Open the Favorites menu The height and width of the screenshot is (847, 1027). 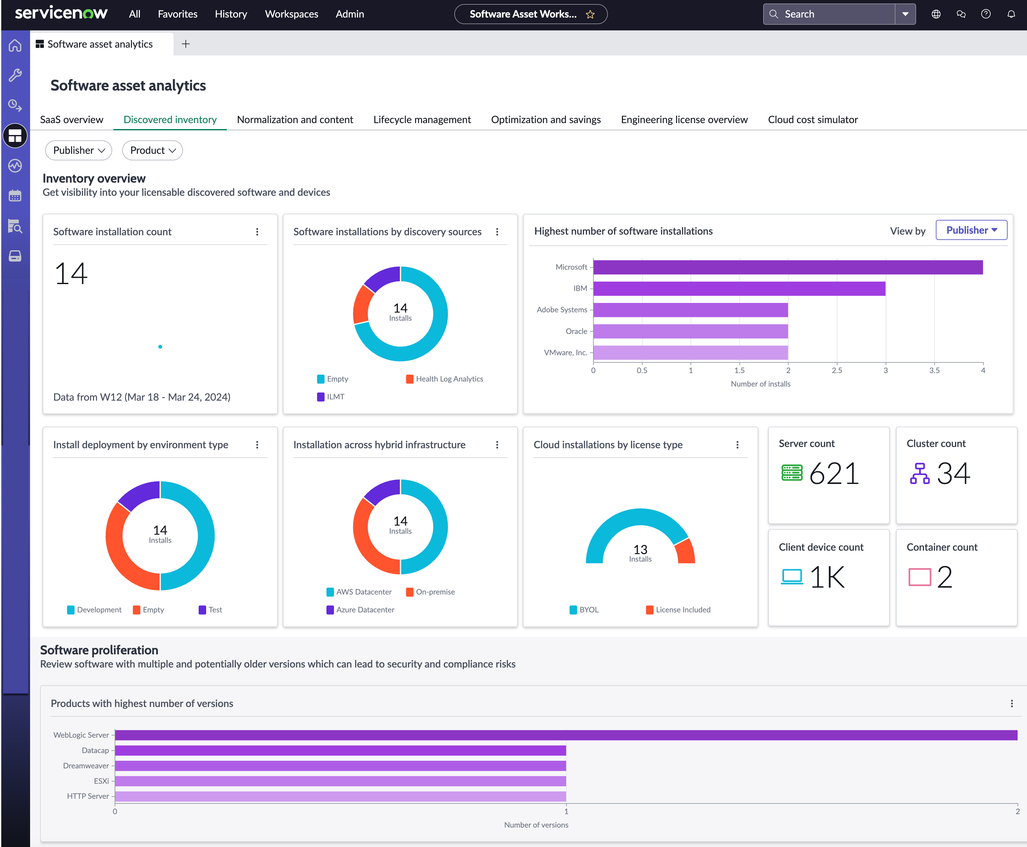(178, 14)
